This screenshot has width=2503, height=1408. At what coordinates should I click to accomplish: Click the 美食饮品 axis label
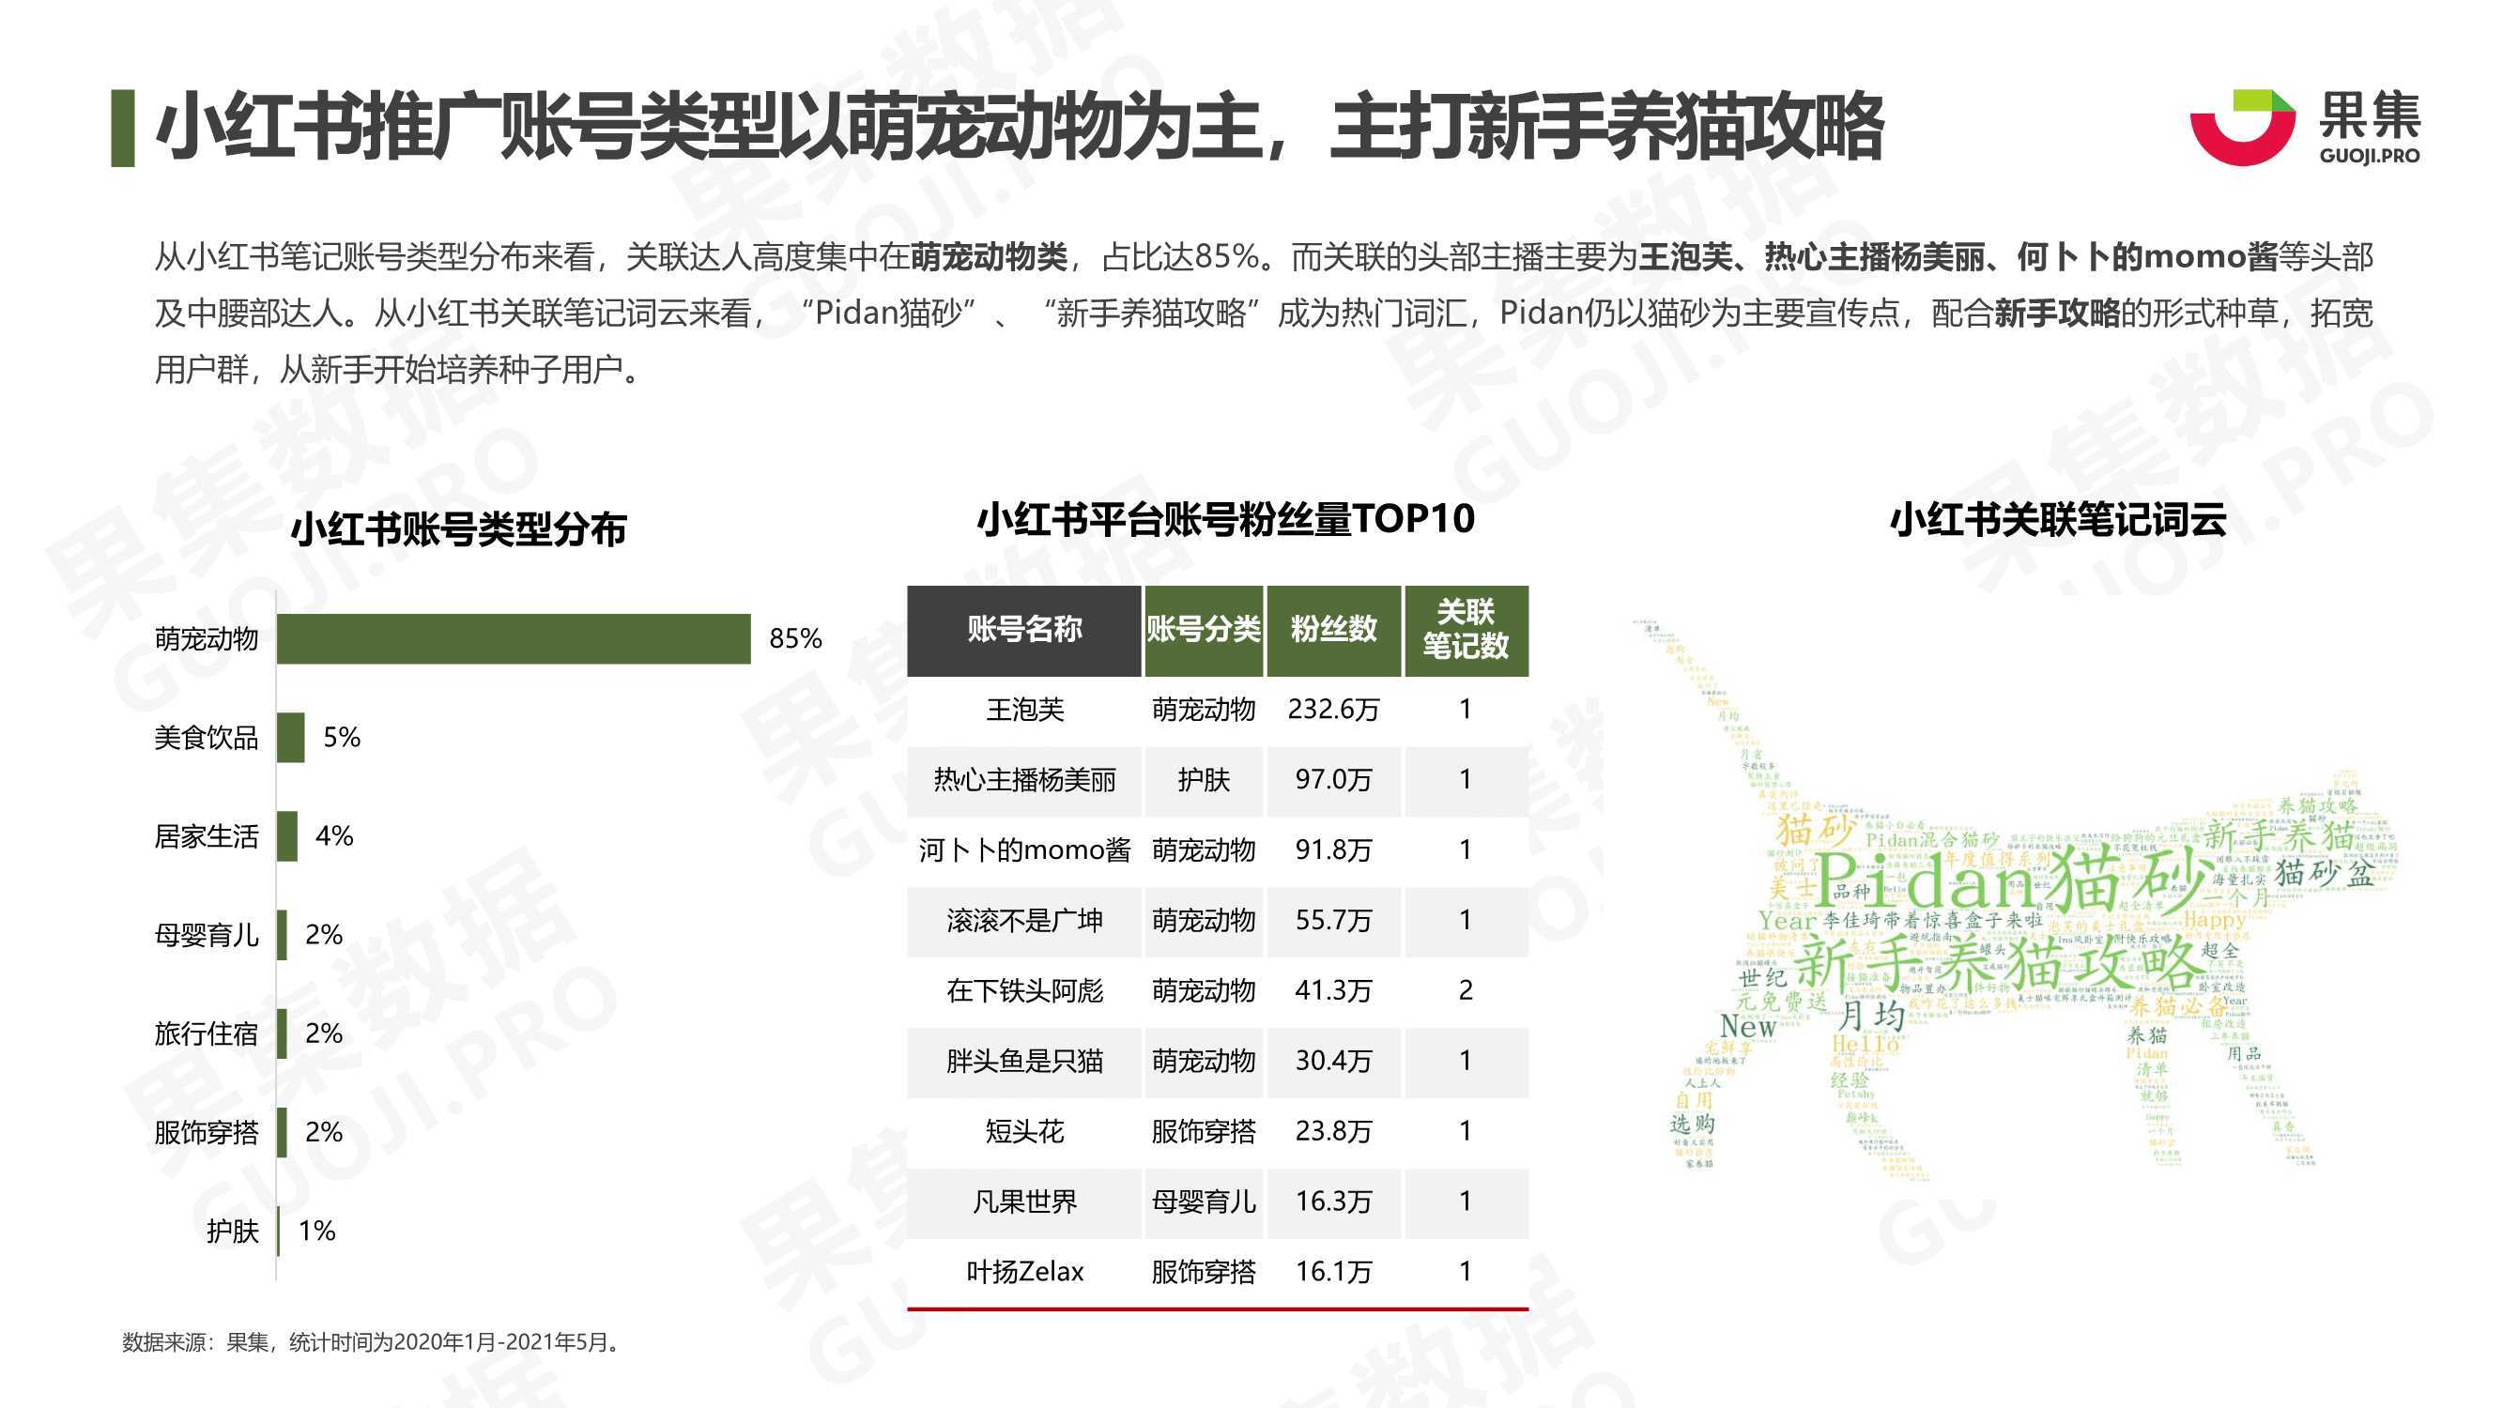pos(207,738)
